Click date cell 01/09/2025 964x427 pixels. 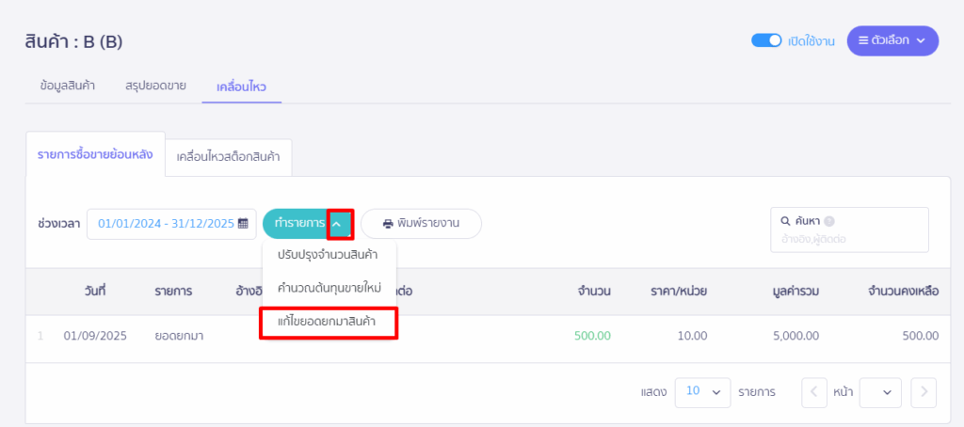(x=95, y=336)
